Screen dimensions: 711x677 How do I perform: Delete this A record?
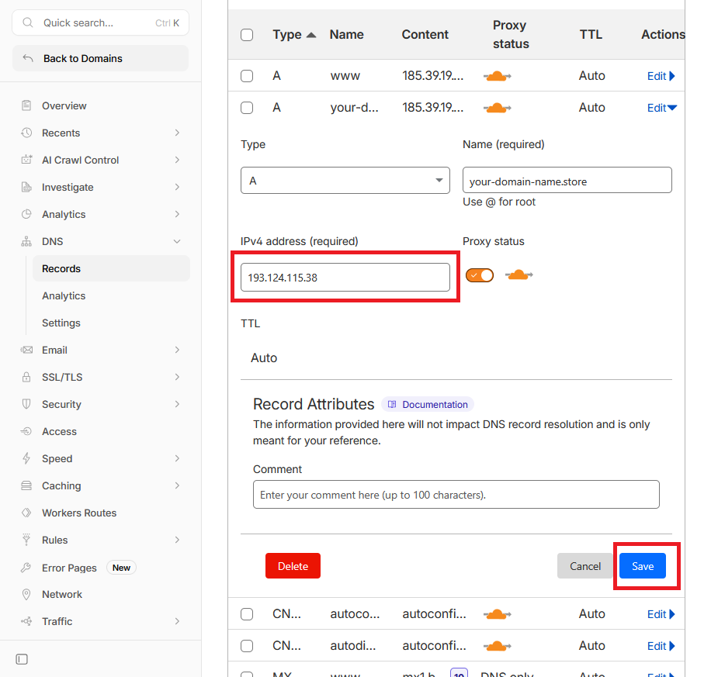293,566
